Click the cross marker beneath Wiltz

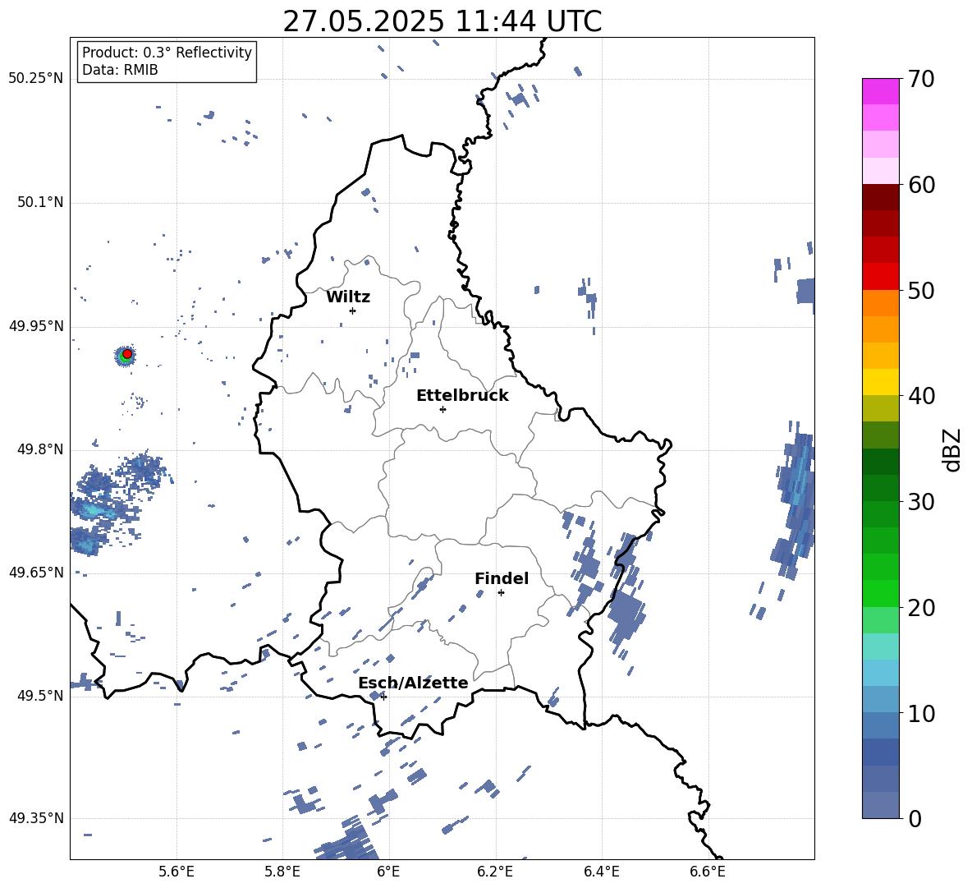point(352,311)
